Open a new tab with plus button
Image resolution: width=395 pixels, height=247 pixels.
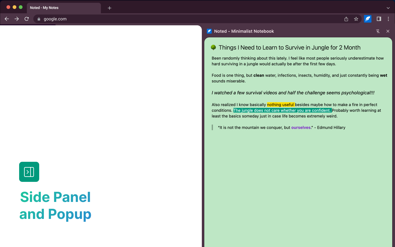click(x=110, y=8)
